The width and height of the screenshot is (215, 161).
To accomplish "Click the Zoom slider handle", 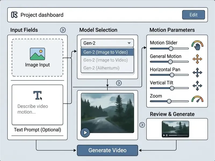I will coord(169,101).
